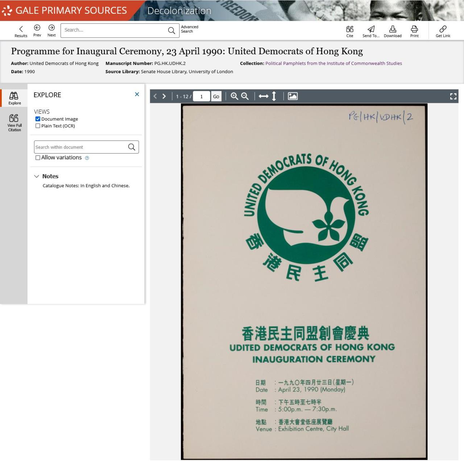Fit document to height
The height and width of the screenshot is (461, 464).
[x=274, y=96]
